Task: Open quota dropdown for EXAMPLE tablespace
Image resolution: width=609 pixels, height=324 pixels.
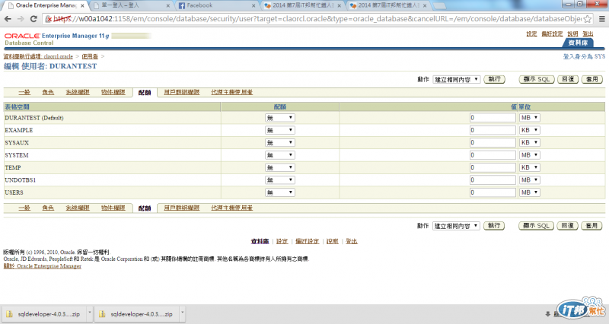Action: pyautogui.click(x=279, y=130)
